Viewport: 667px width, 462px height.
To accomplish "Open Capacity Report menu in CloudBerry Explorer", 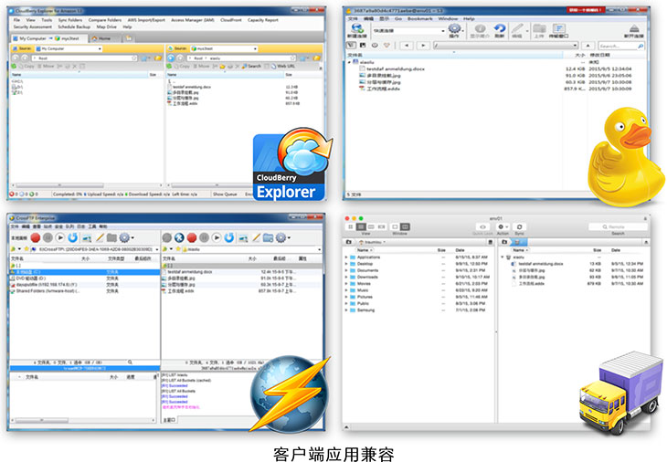I will (x=263, y=20).
